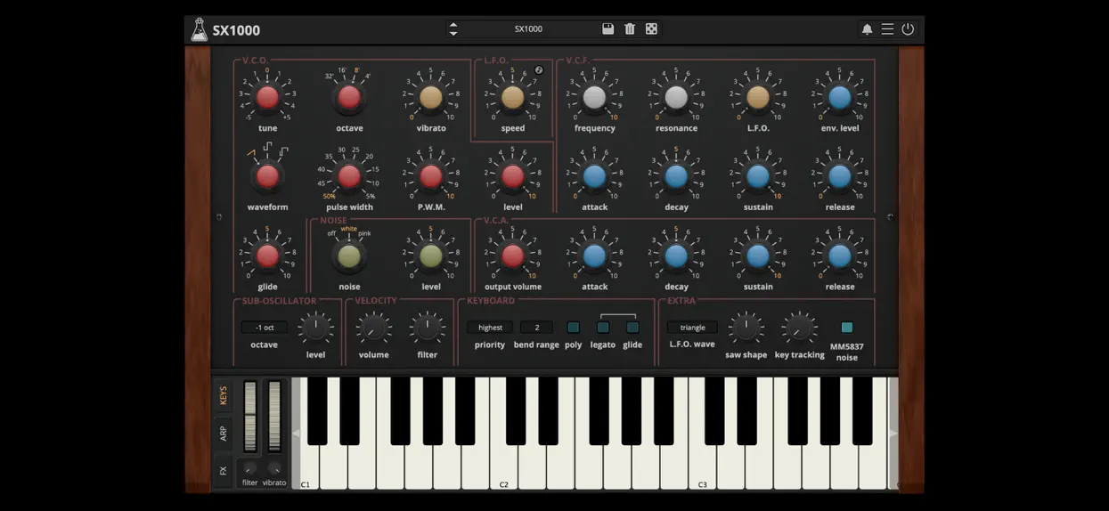Toggle the poly switch

coord(573,328)
